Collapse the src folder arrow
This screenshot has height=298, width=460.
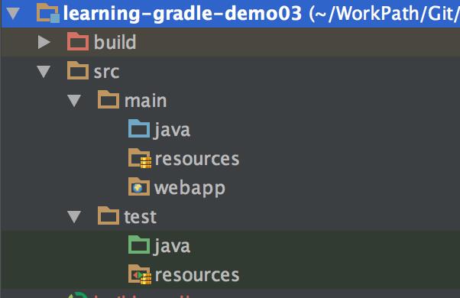coord(44,72)
